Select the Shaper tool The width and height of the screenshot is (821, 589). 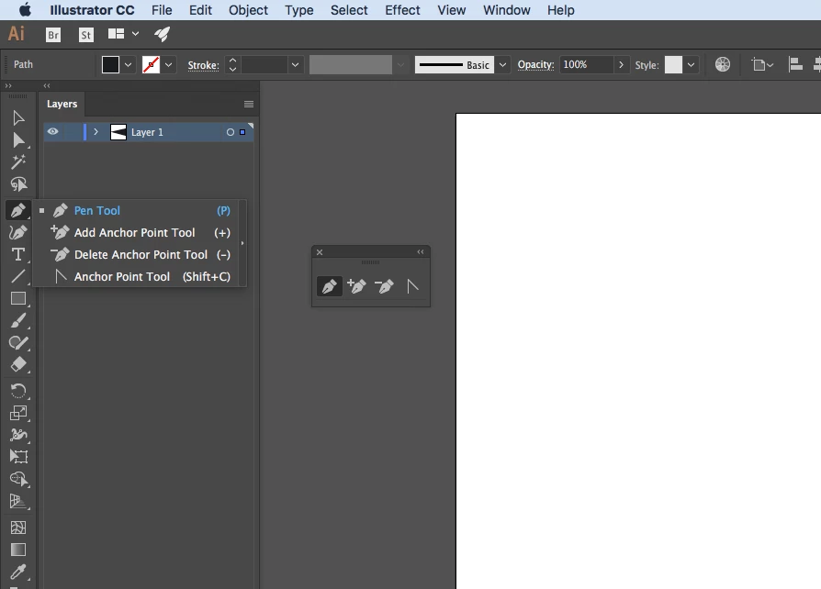pos(18,342)
